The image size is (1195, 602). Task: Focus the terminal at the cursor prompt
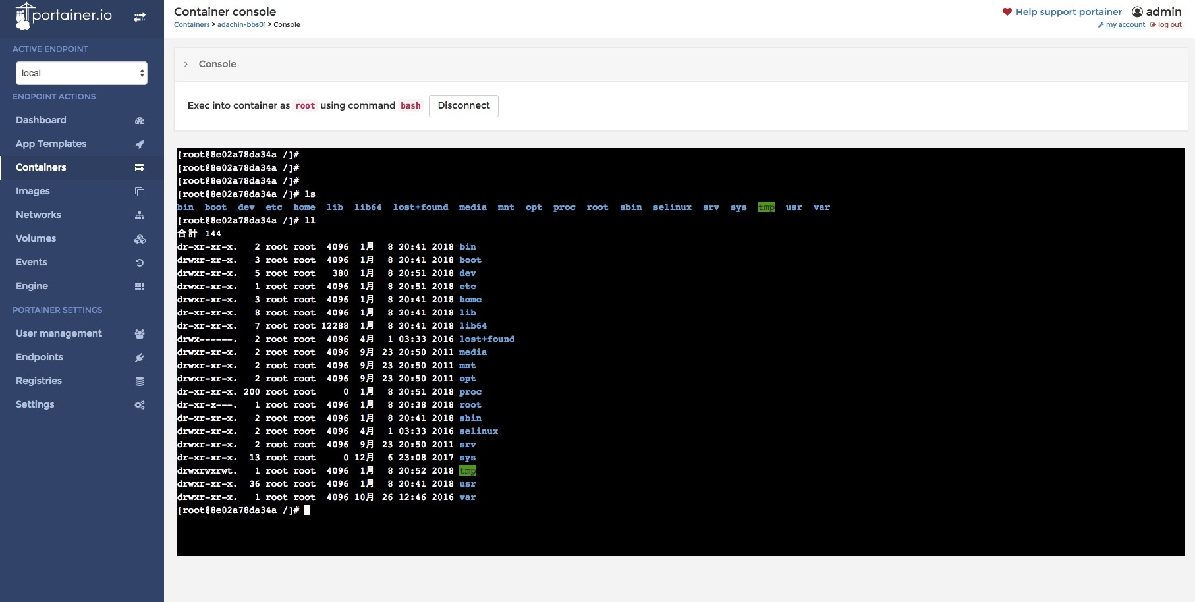(307, 510)
